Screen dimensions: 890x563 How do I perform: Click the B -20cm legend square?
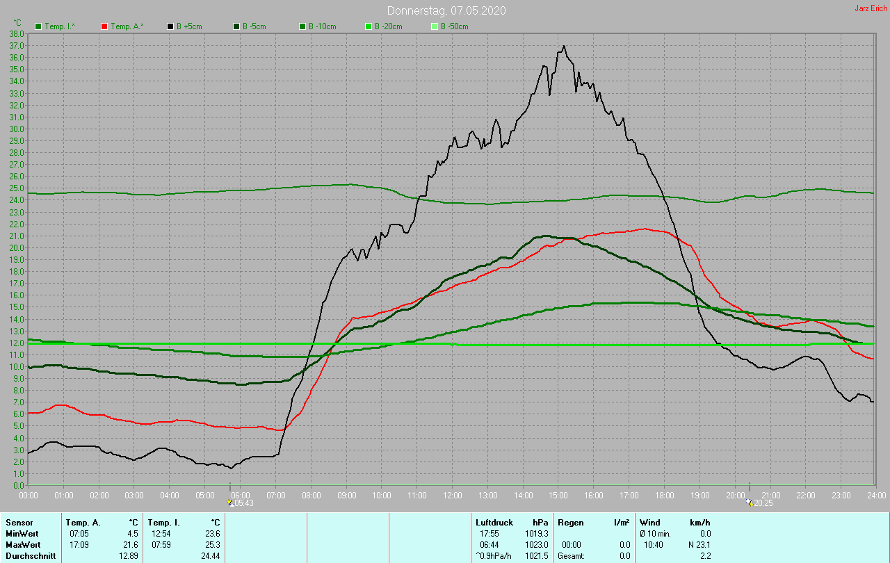[x=369, y=26]
